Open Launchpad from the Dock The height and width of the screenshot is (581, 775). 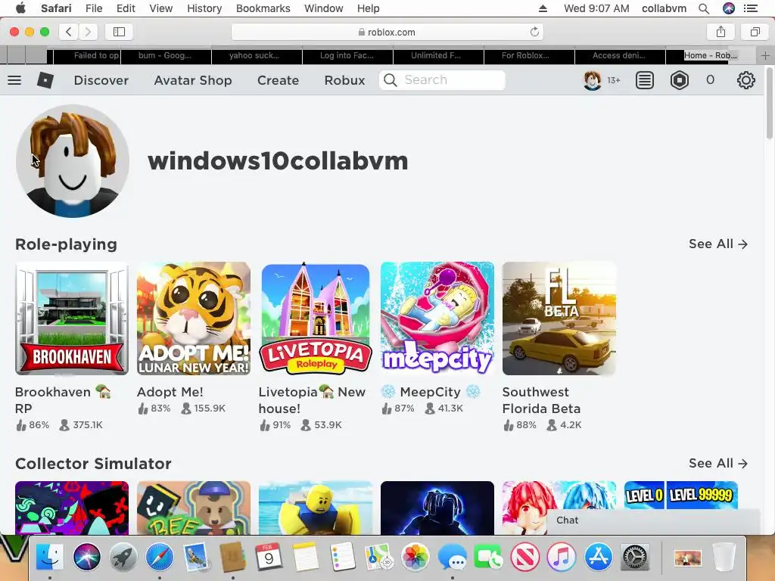pyautogui.click(x=123, y=557)
